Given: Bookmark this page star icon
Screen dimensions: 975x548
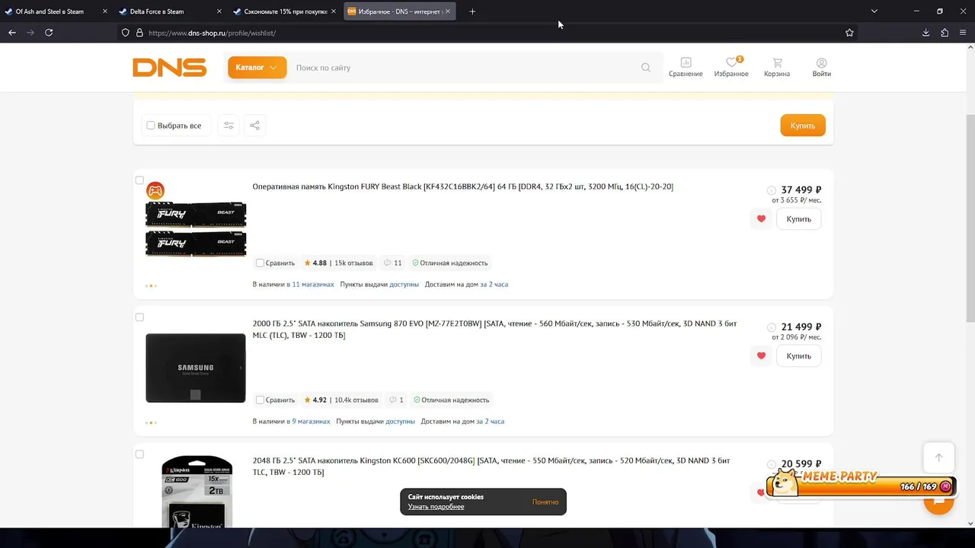Looking at the screenshot, I should coord(849,33).
